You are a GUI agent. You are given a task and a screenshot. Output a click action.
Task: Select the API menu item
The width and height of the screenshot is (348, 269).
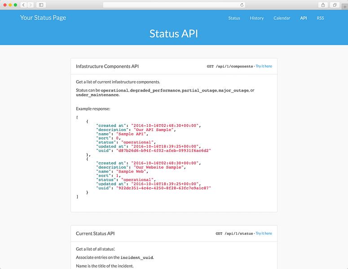(304, 18)
